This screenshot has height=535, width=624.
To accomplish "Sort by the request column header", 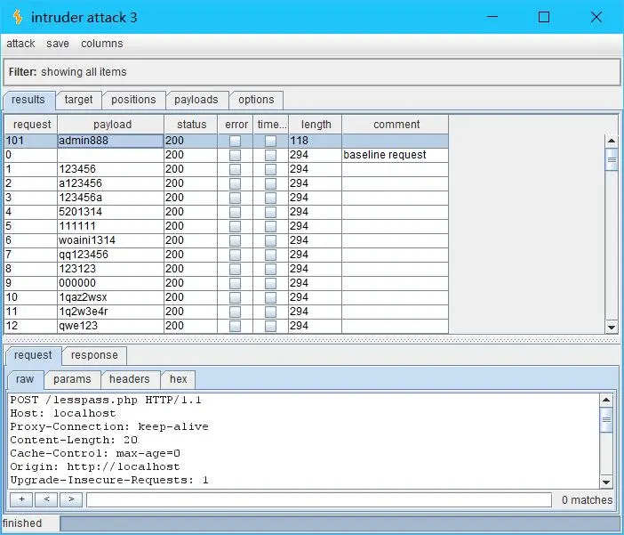I will [x=31, y=125].
